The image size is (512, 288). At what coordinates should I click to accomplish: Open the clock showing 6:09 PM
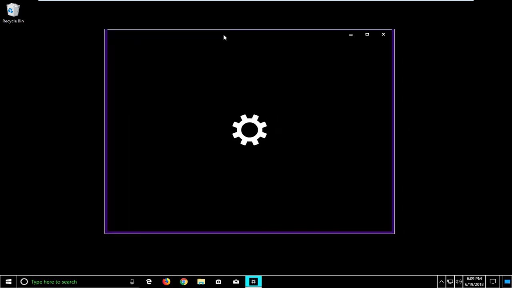474,282
